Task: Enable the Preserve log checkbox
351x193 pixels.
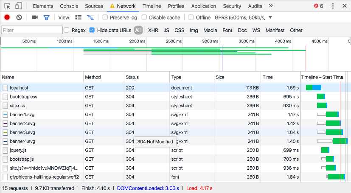Action: (105, 17)
